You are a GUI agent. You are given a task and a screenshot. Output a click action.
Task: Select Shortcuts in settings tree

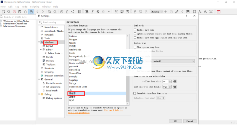click(x=49, y=68)
